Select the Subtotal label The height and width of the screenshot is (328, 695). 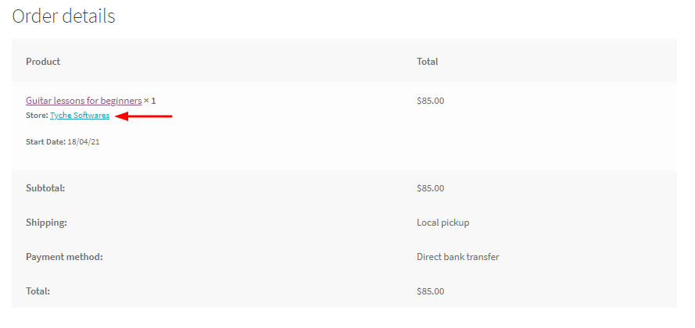tap(45, 188)
